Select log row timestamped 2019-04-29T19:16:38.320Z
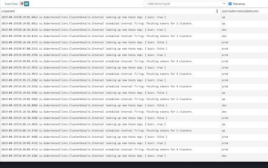Image resolution: width=268 pixels, height=168 pixels. (134, 118)
